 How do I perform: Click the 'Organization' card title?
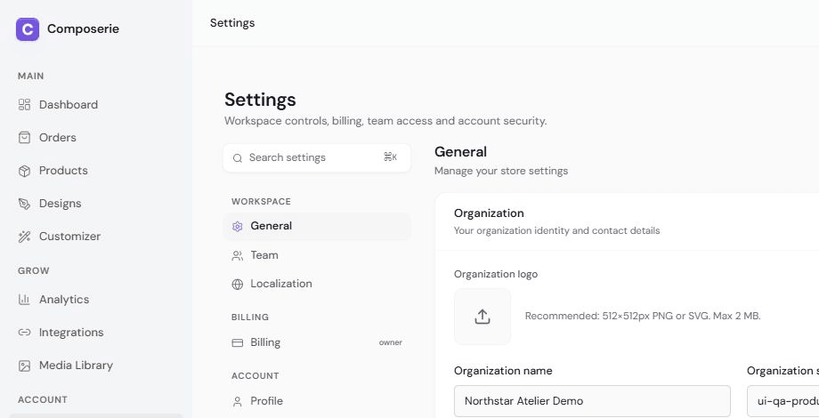489,213
